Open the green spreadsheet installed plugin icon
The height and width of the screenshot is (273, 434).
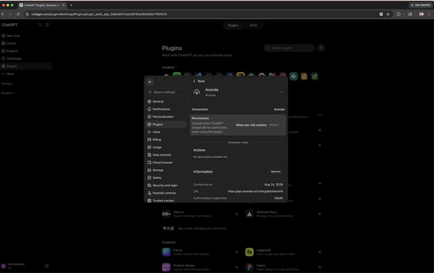coord(315,76)
